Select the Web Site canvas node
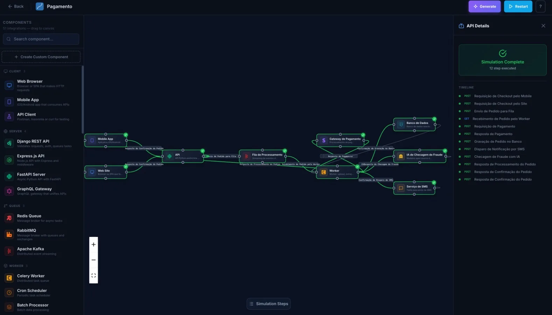 click(x=106, y=172)
